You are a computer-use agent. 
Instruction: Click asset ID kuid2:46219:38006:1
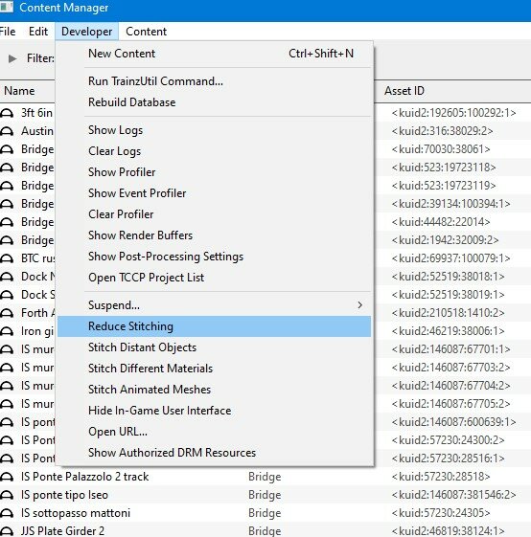[x=448, y=331]
